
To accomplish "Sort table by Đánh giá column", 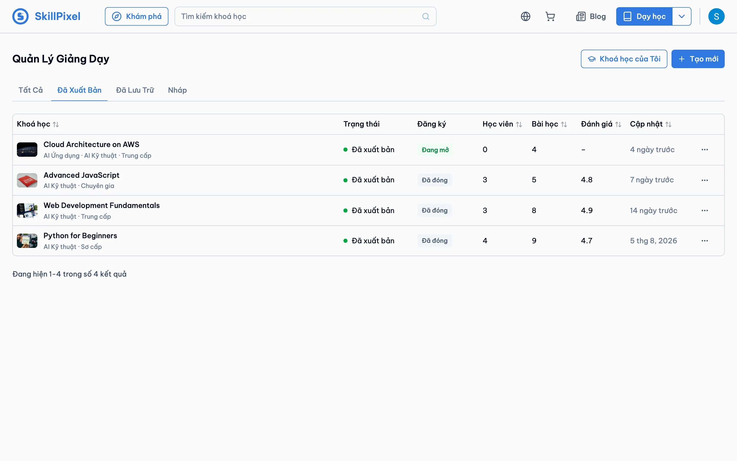I will tap(618, 124).
